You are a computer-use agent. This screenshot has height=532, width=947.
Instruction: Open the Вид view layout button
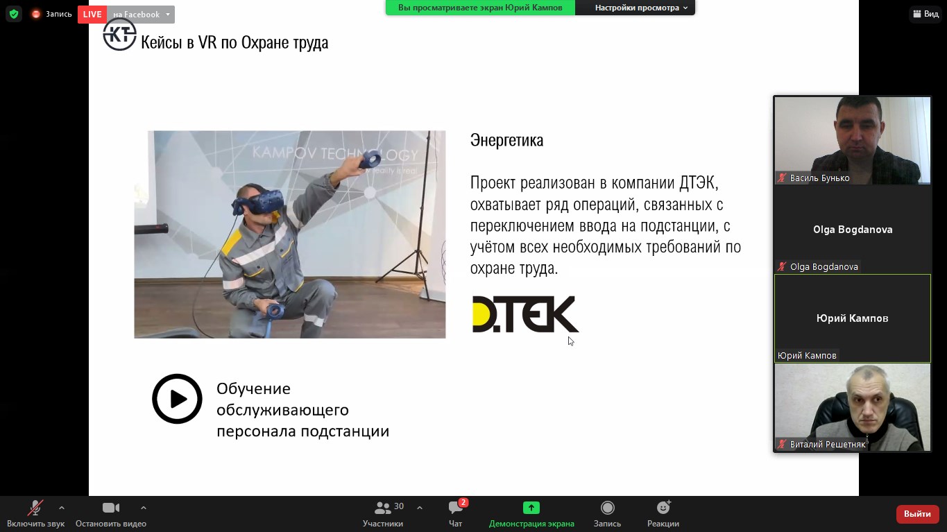pos(925,14)
